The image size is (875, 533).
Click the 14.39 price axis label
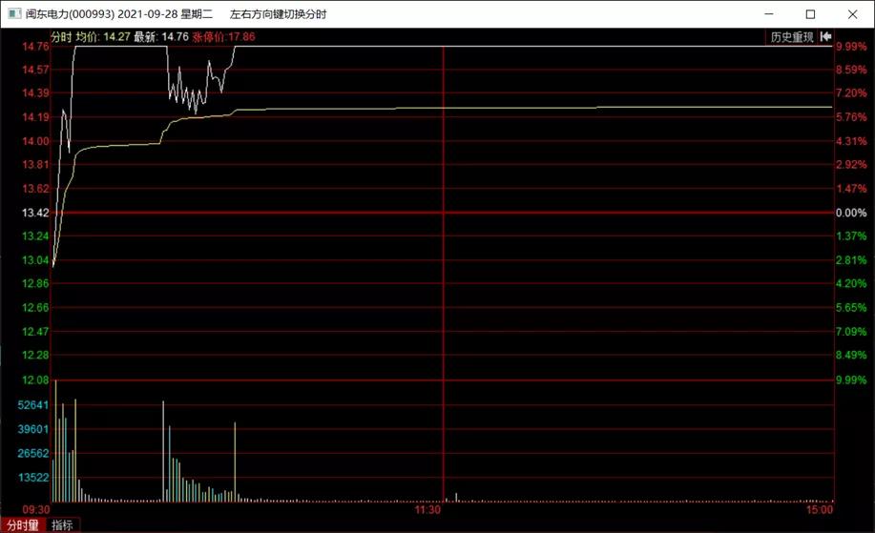[x=35, y=93]
